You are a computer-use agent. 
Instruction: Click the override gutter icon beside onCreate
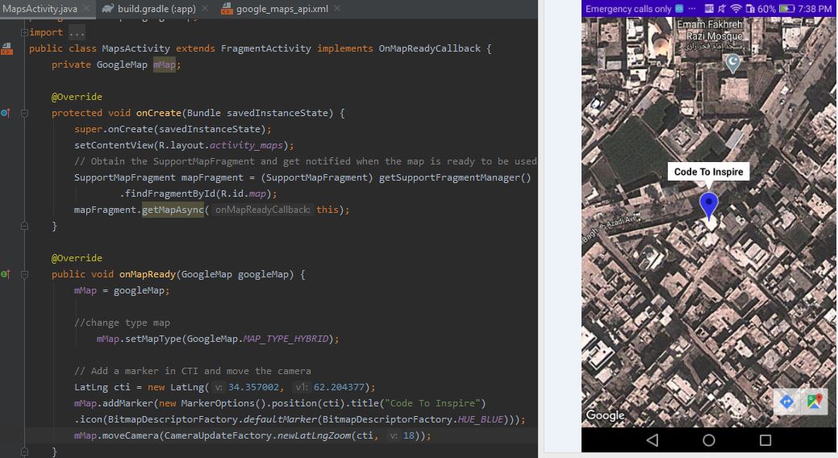pos(6,113)
